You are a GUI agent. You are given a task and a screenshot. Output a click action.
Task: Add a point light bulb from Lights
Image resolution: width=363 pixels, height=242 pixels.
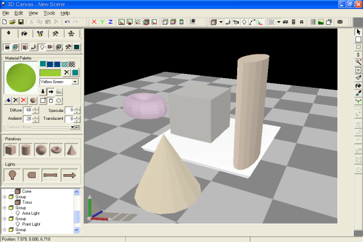(x=12, y=175)
